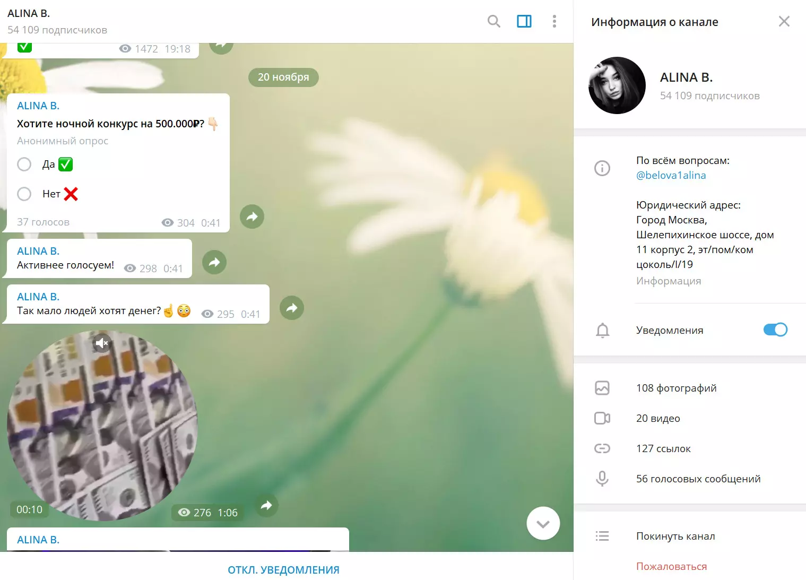Click the 54 109 подписчиков count in header

pyautogui.click(x=57, y=30)
